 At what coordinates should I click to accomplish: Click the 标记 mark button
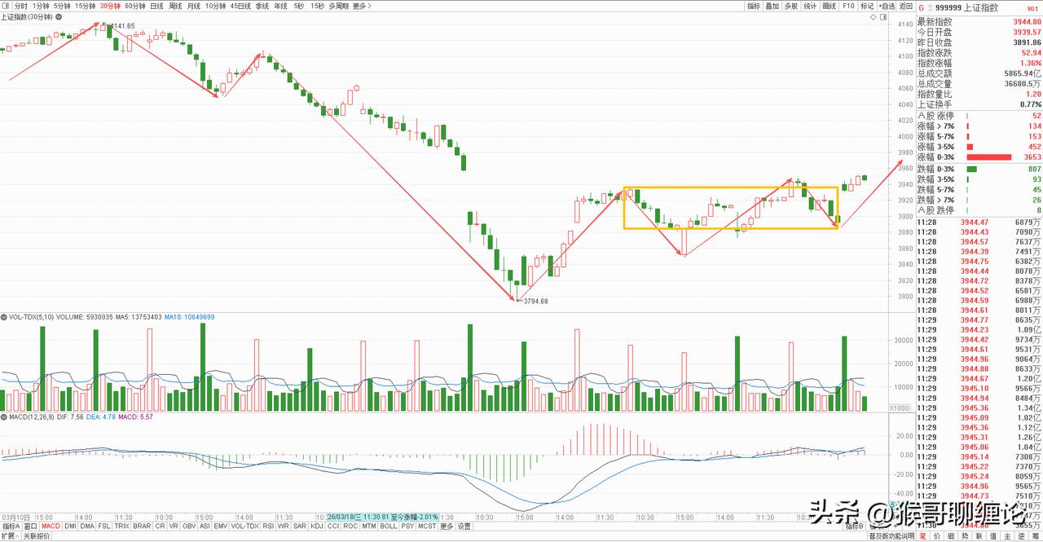click(867, 6)
